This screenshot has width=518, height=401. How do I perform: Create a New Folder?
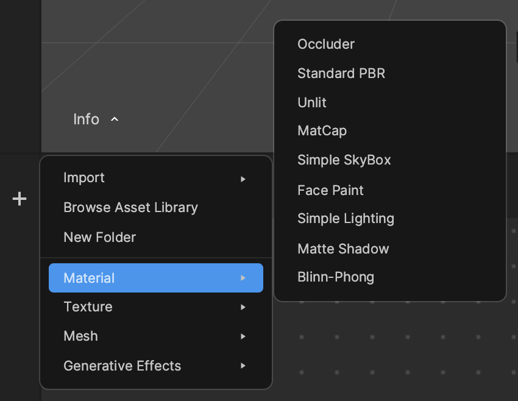click(99, 237)
